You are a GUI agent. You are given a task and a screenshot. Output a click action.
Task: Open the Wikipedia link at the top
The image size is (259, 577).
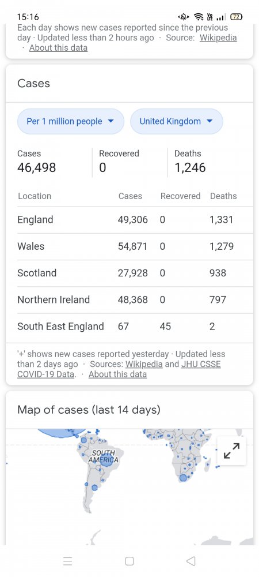point(218,38)
